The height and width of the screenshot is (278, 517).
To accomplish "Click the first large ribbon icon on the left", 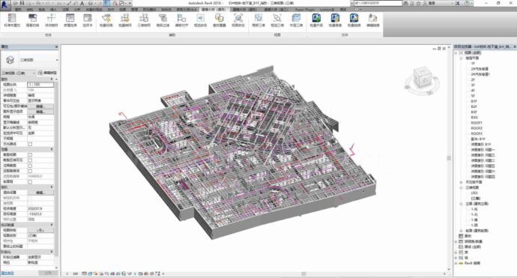I will pyautogui.click(x=12, y=20).
